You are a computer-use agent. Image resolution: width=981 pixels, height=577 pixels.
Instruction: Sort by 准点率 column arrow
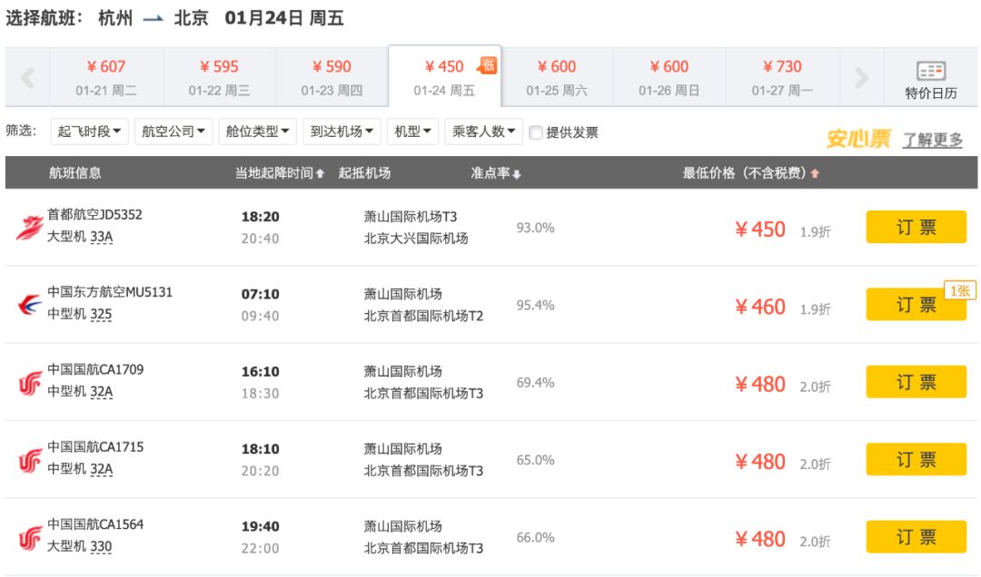click(x=517, y=174)
